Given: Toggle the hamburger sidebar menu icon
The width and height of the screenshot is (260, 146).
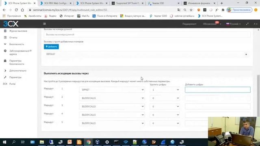Looking at the screenshot, I should (x=44, y=24).
